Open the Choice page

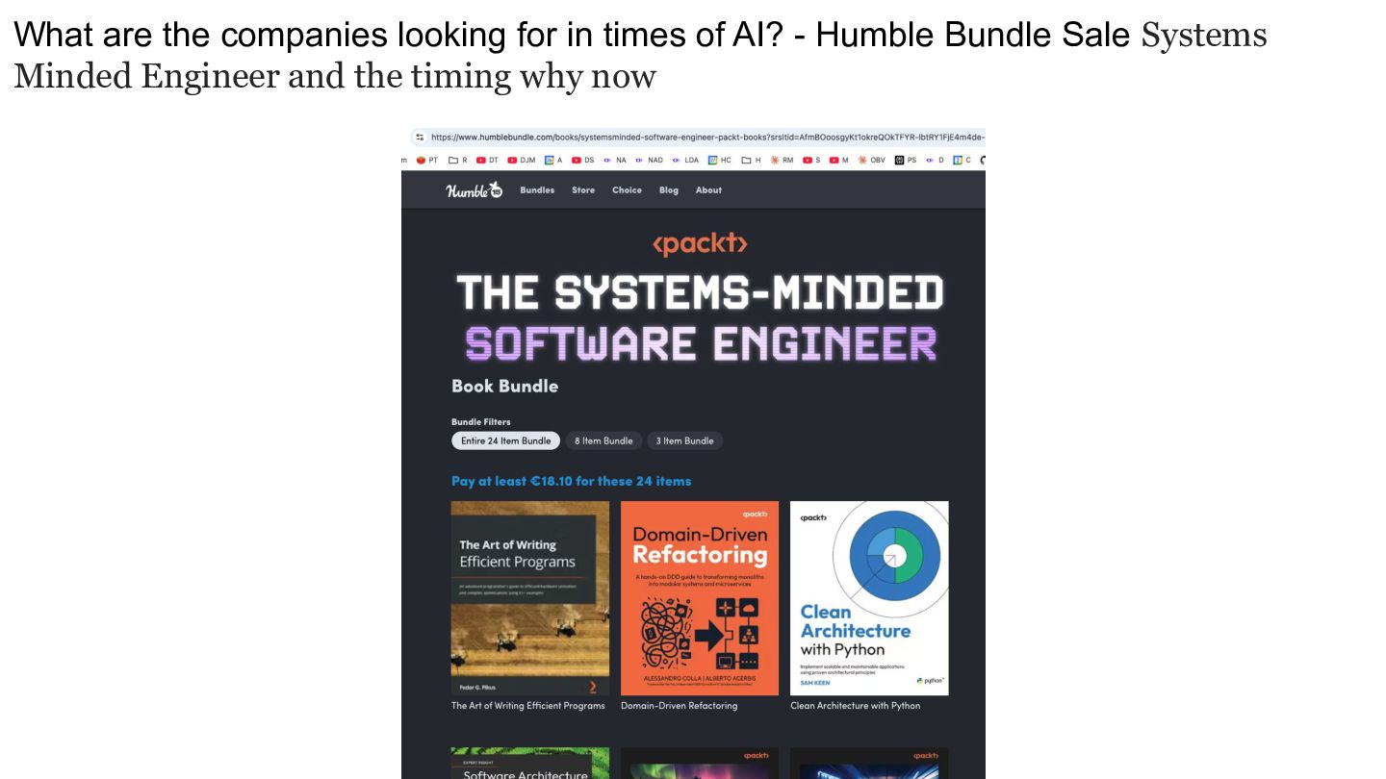627,190
